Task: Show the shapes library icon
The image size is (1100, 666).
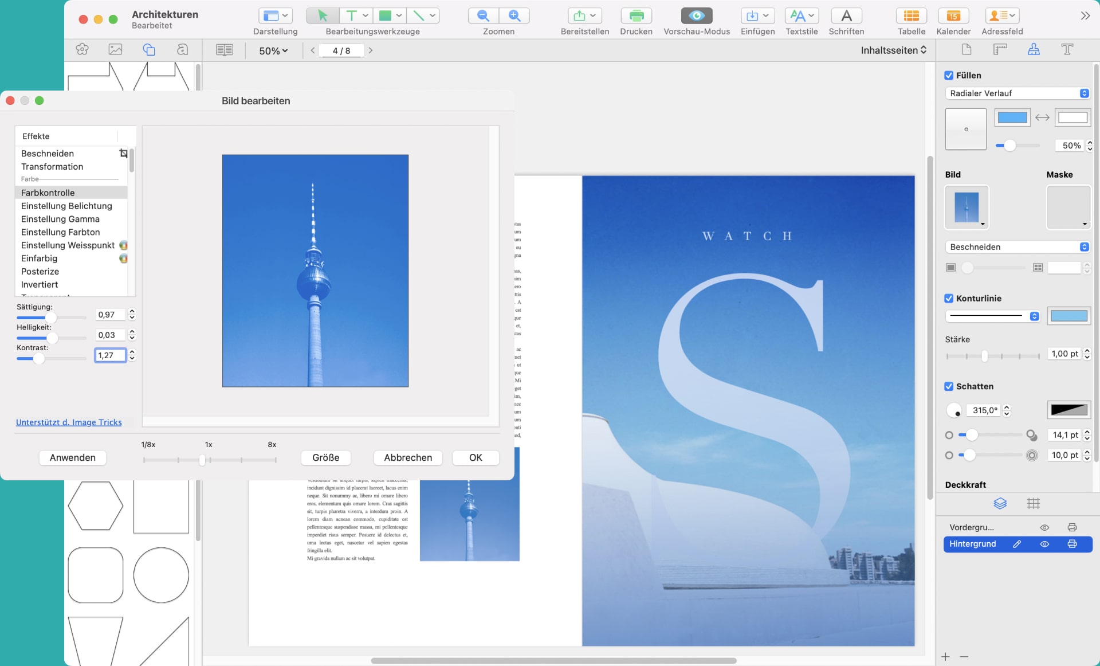Action: 149,50
